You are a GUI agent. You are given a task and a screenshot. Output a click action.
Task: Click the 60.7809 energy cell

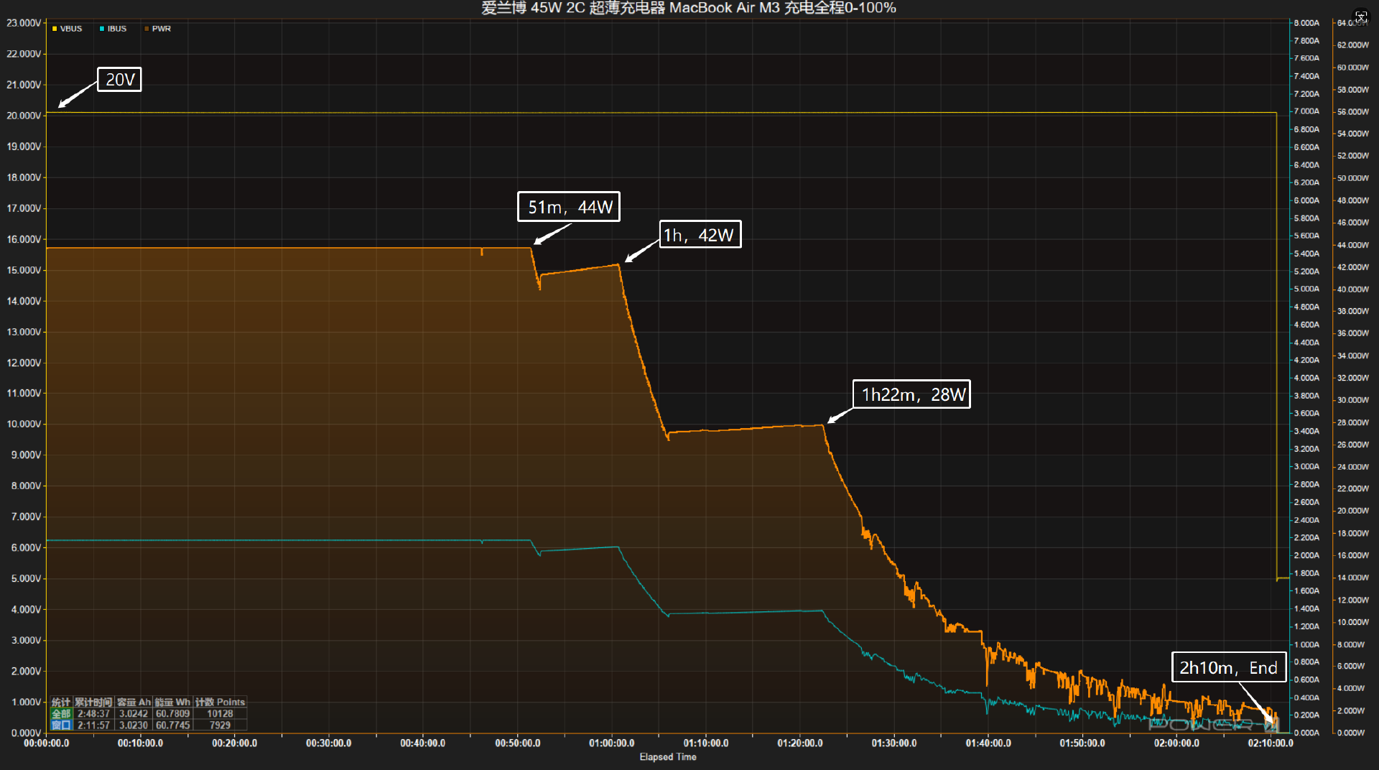tap(172, 714)
